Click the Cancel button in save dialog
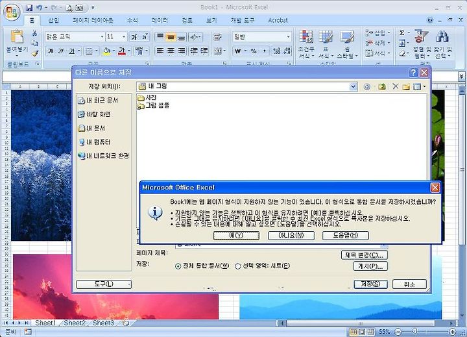 pyautogui.click(x=409, y=284)
